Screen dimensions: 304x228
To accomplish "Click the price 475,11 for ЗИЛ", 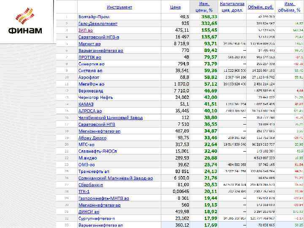I will [x=182, y=30].
